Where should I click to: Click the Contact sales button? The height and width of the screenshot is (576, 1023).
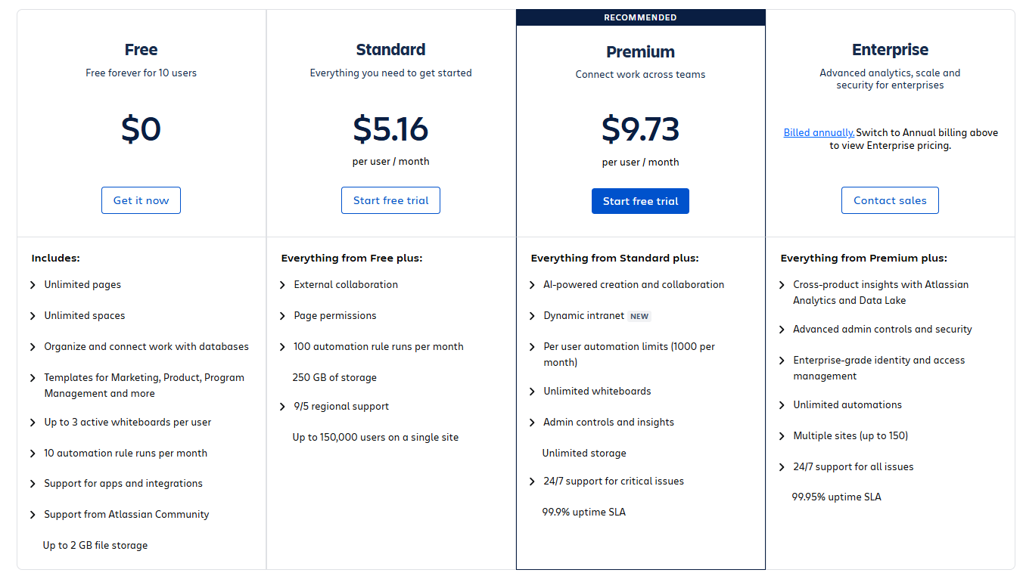tap(890, 200)
